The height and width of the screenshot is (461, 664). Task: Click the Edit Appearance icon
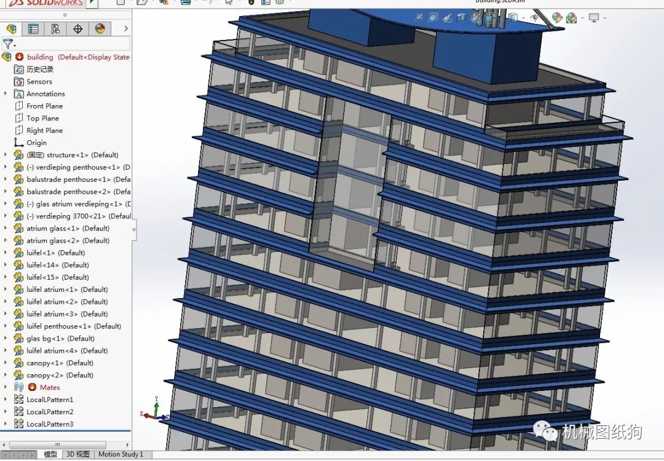(x=556, y=18)
